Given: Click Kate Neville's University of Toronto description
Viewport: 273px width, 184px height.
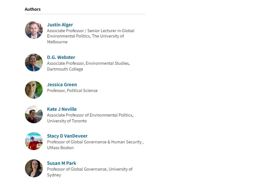Looking at the screenshot, I should (x=90, y=118).
